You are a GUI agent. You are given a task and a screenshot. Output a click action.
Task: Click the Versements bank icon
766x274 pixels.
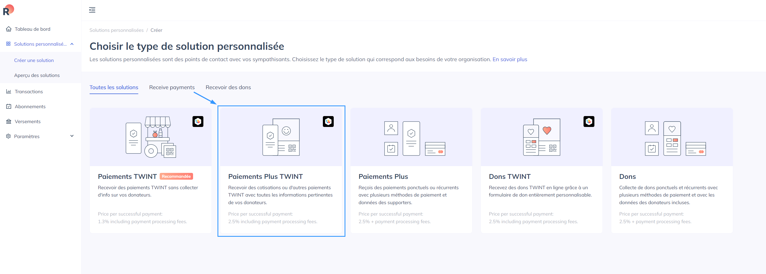pyautogui.click(x=9, y=122)
